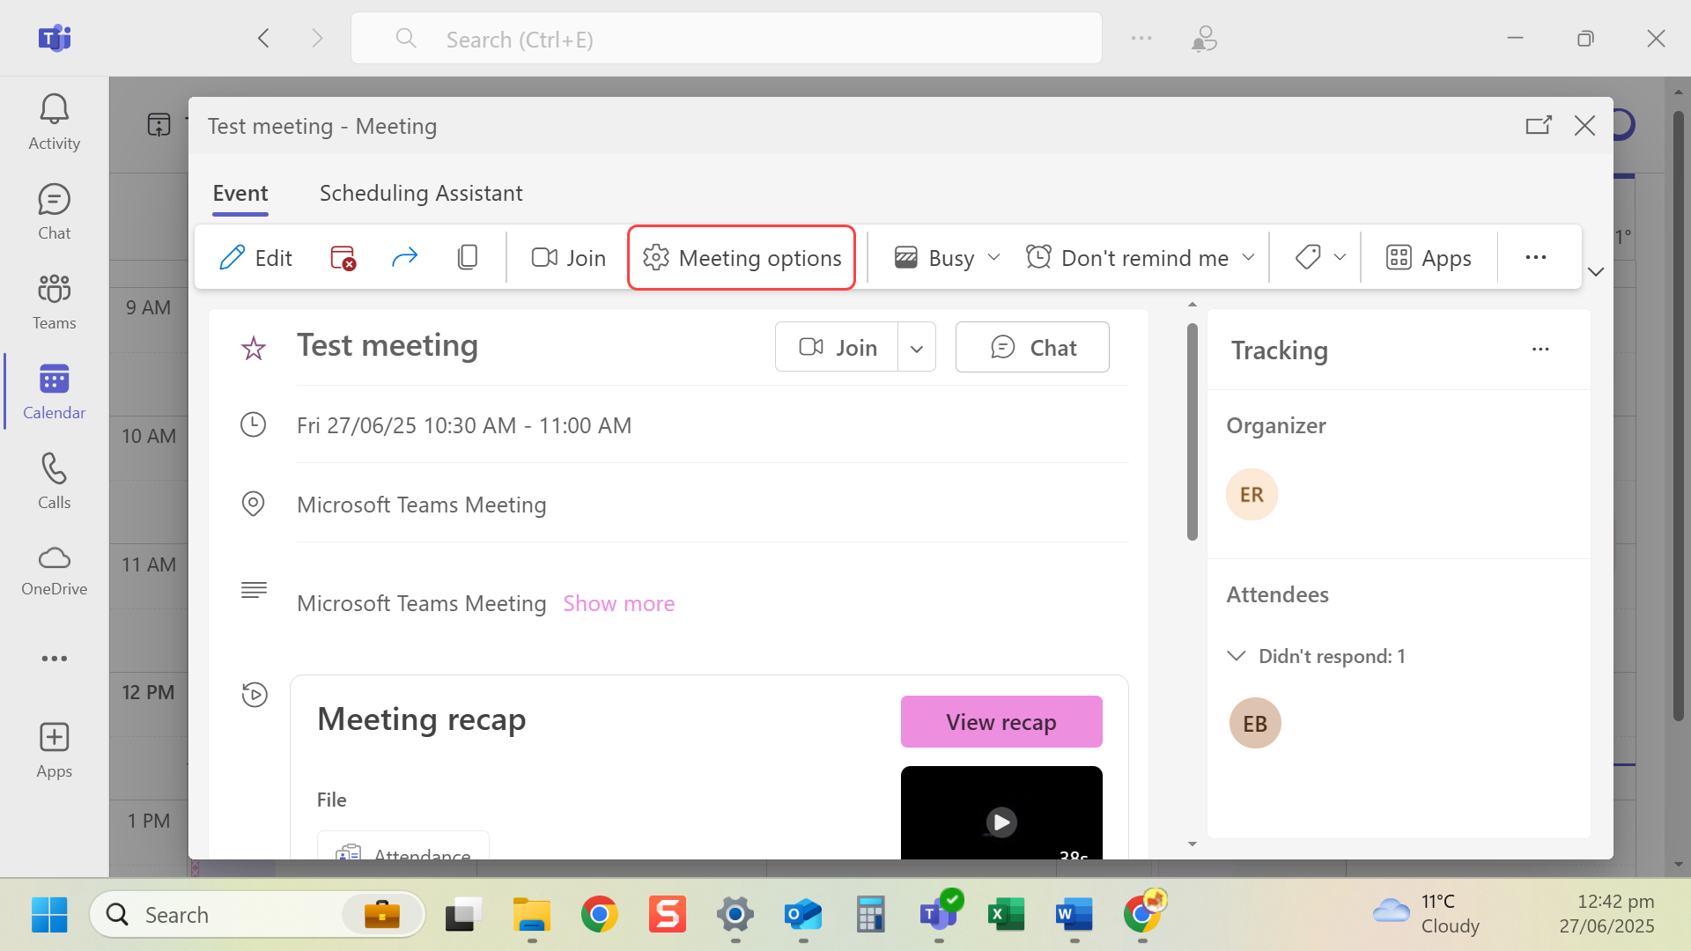This screenshot has width=1691, height=951.
Task: Open Calls from the sidebar
Action: click(54, 482)
